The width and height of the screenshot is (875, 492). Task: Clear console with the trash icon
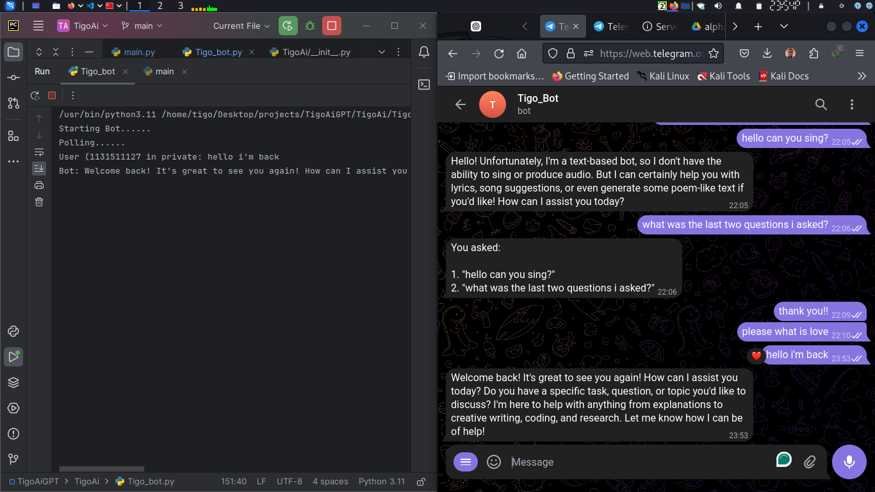pyautogui.click(x=39, y=202)
